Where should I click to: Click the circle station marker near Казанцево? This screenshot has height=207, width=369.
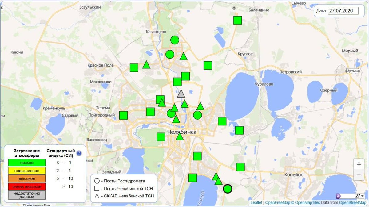[x=175, y=40]
